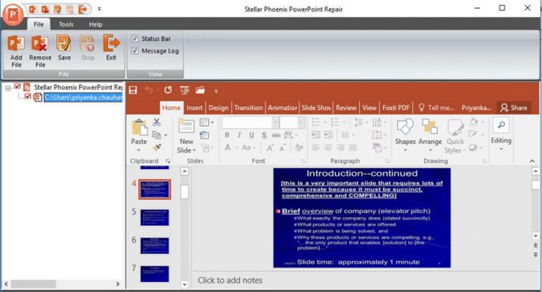Click the Exit icon in ribbon
Image resolution: width=542 pixels, height=292 pixels.
[x=111, y=43]
